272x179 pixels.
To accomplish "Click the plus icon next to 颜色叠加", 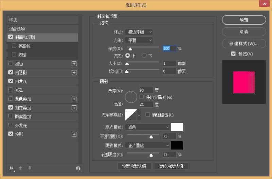I will (74, 99).
